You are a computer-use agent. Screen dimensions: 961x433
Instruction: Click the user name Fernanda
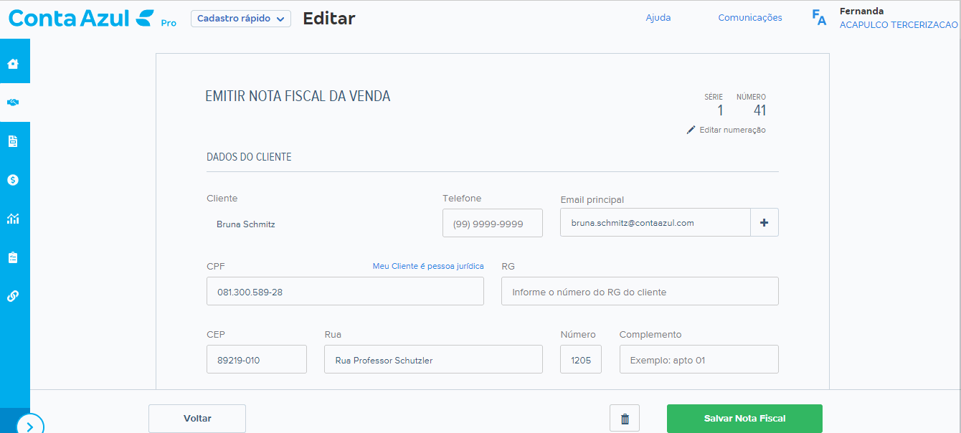pos(861,11)
